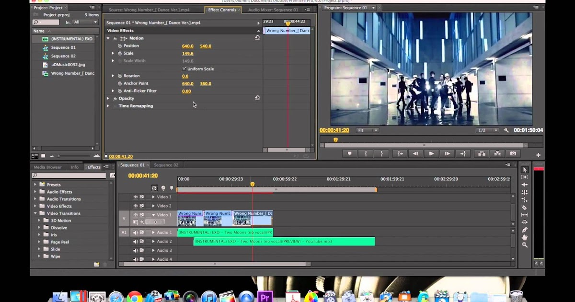
Task: Hide the Video 3 track eye
Action: click(136, 197)
